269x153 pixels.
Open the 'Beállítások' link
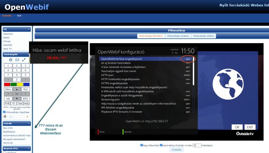(x=9, y=132)
